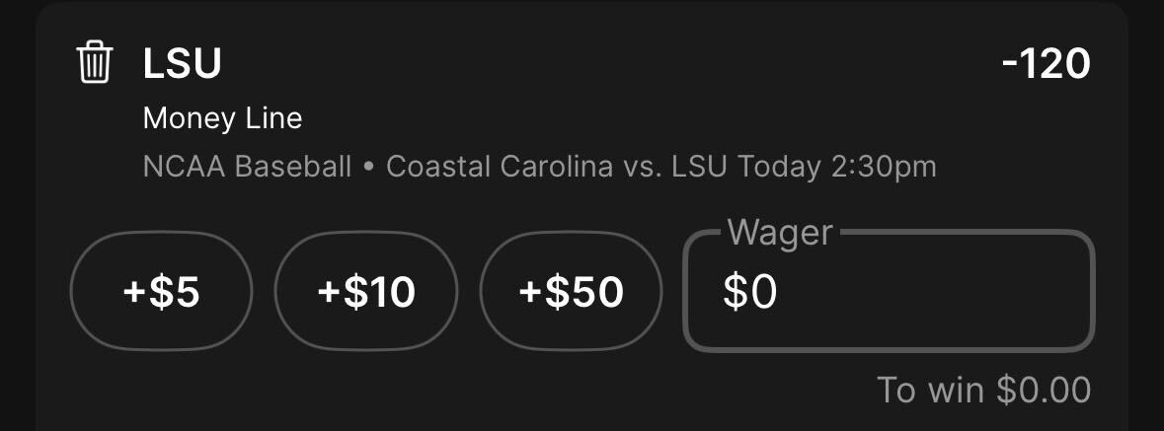Click the Money Line bet type label

pyautogui.click(x=223, y=118)
